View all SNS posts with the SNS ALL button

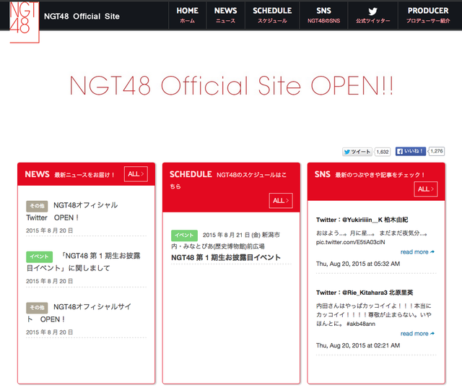tap(426, 189)
